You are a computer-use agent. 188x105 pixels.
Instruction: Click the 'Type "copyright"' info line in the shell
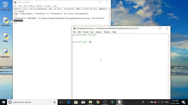[51, 14]
